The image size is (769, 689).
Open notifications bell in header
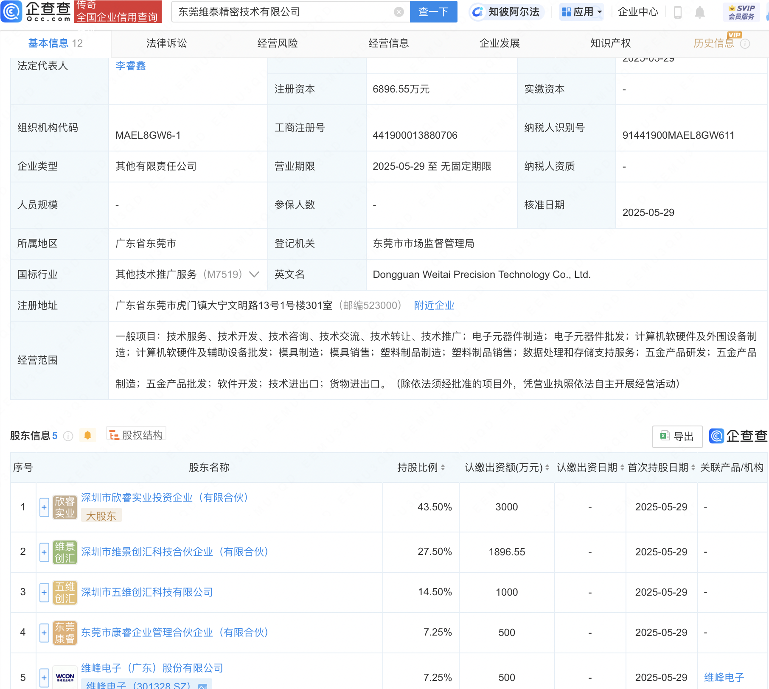point(700,12)
